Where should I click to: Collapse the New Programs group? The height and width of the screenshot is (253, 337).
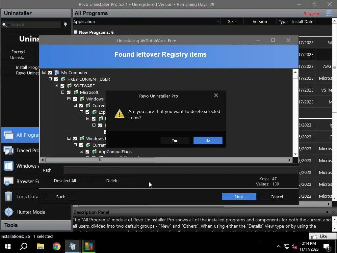(75, 32)
